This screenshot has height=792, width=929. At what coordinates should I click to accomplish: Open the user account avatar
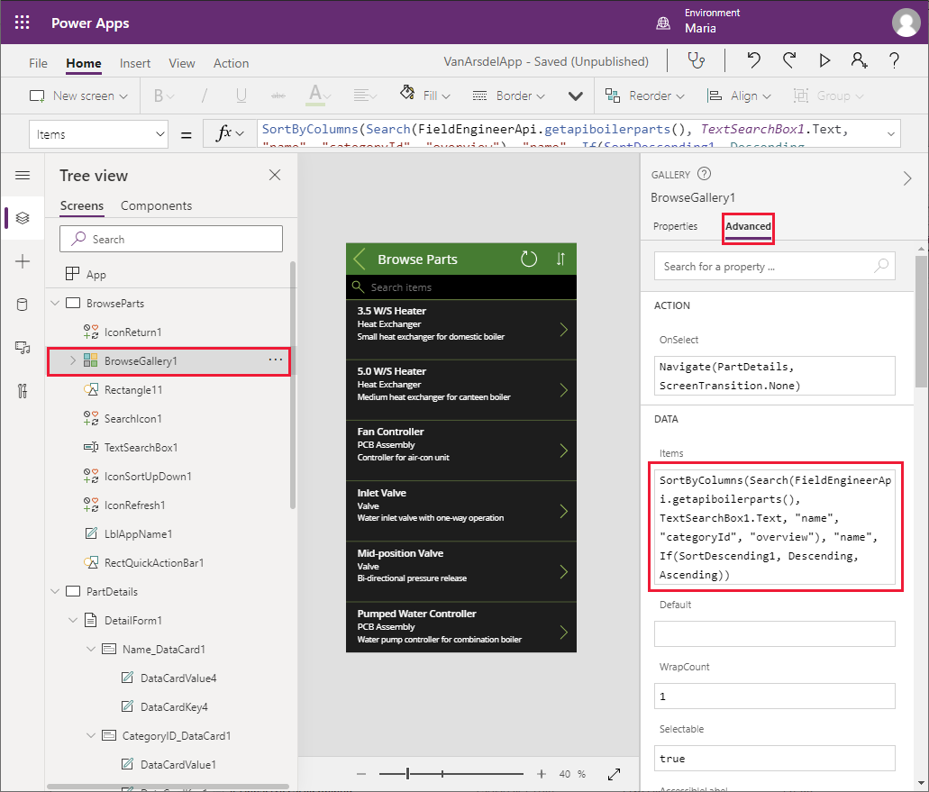tap(906, 23)
